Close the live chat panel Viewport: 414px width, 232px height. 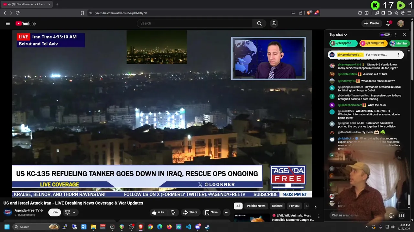(x=404, y=35)
